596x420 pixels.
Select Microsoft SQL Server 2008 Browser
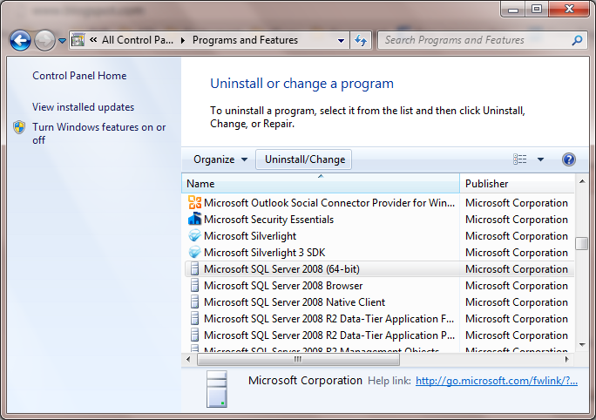(x=379, y=286)
